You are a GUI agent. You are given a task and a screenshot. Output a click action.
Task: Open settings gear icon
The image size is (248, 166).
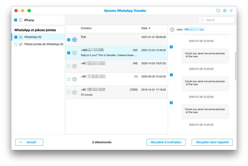[x=225, y=11]
